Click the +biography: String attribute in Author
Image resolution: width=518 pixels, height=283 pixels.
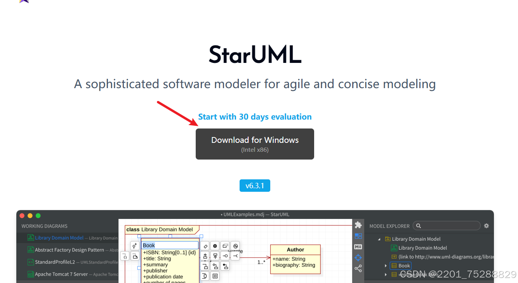[294, 265]
